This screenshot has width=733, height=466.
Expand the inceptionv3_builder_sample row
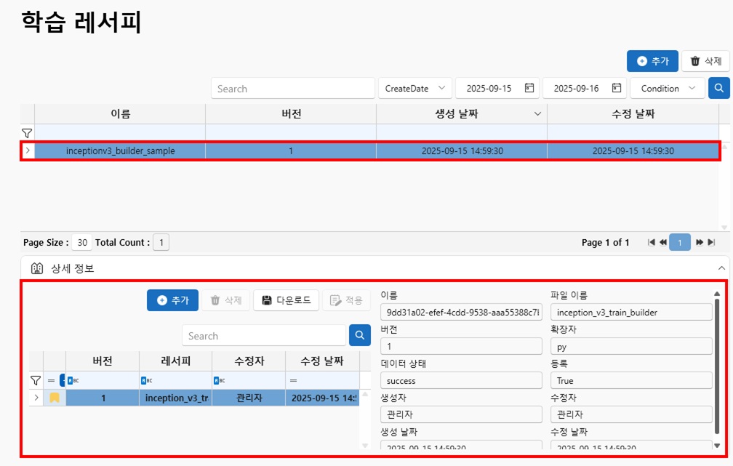click(28, 151)
